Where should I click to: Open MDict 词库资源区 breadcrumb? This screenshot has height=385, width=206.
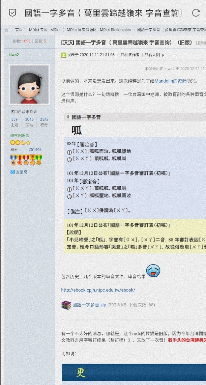[x=99, y=30]
